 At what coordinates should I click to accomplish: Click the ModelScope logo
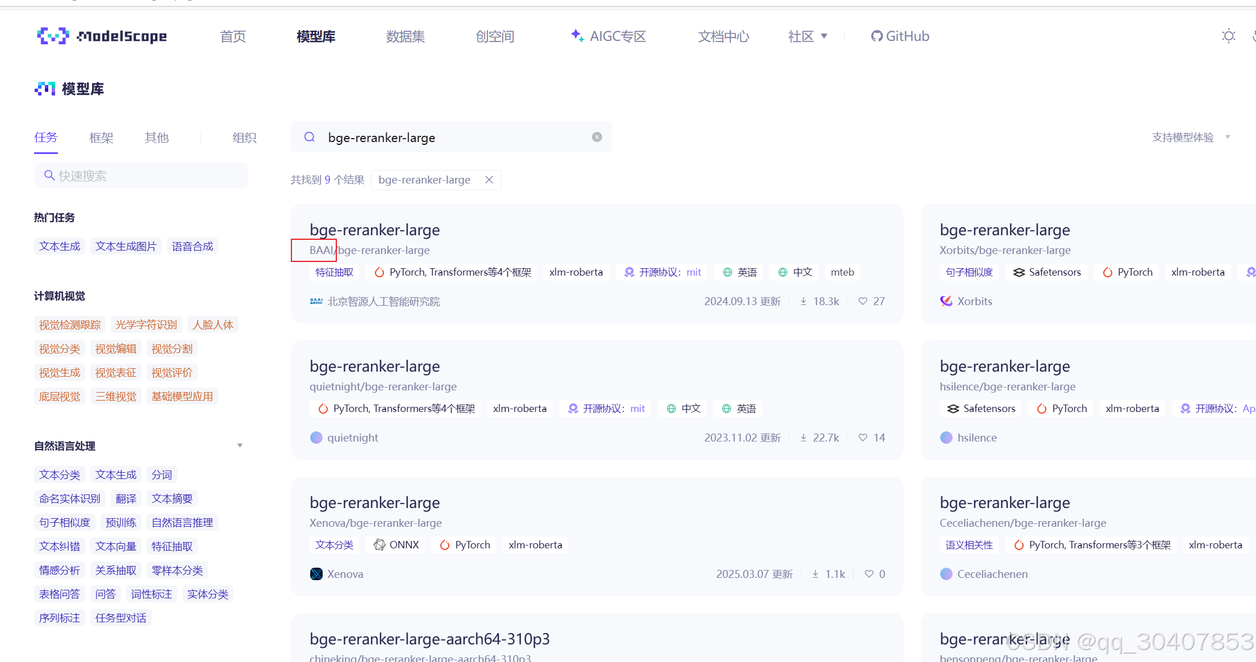(101, 36)
